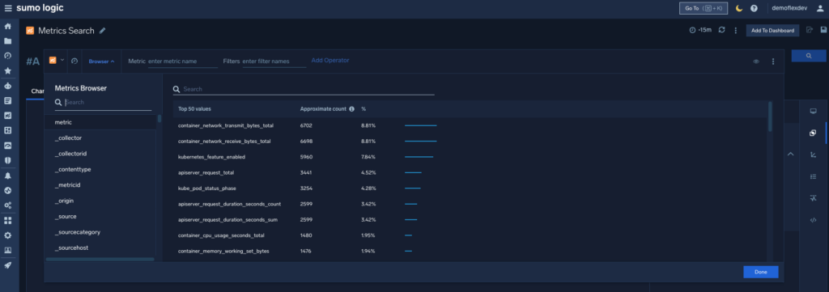Open Favorites star icon in sidebar
Viewport: 829px width, 292px height.
8,70
